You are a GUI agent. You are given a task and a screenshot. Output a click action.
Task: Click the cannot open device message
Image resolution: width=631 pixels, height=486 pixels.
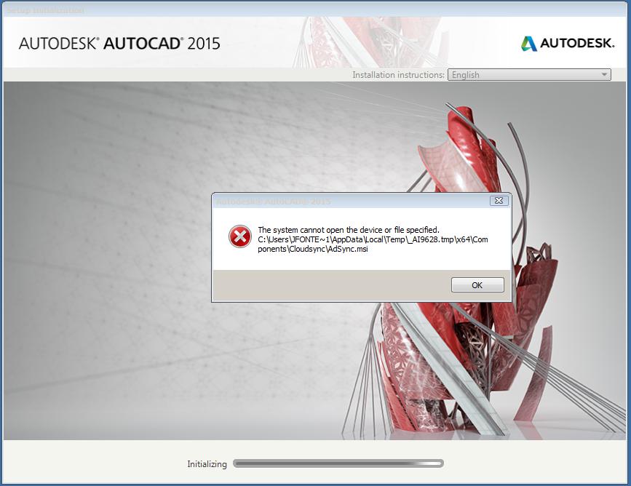(x=349, y=230)
